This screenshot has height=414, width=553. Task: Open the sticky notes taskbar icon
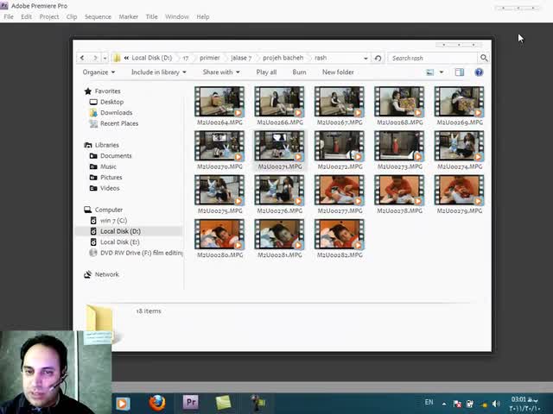(x=223, y=403)
